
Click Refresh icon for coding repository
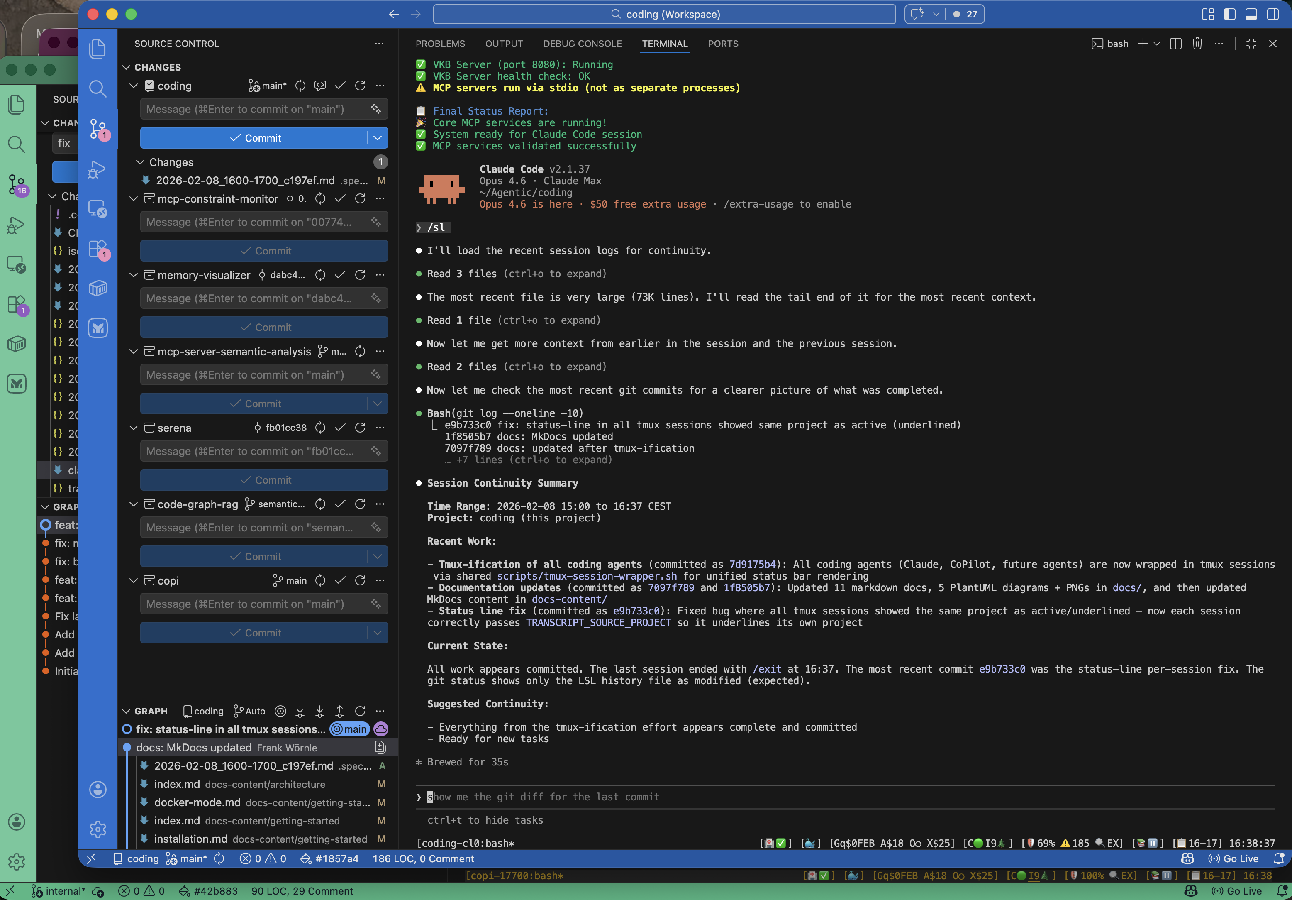360,86
